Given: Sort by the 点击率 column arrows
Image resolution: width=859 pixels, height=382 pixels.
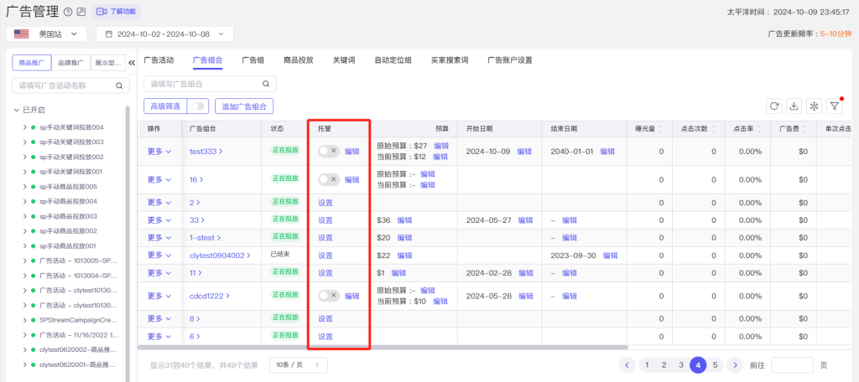Looking at the screenshot, I should [757, 129].
